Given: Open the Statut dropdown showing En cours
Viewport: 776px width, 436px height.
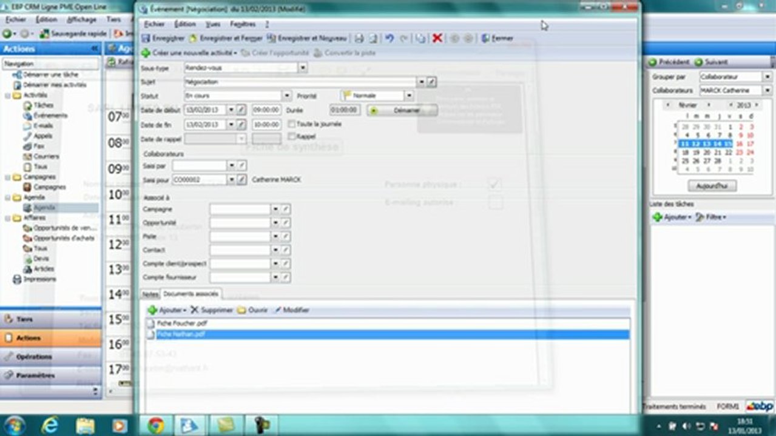Looking at the screenshot, I should pos(287,96).
